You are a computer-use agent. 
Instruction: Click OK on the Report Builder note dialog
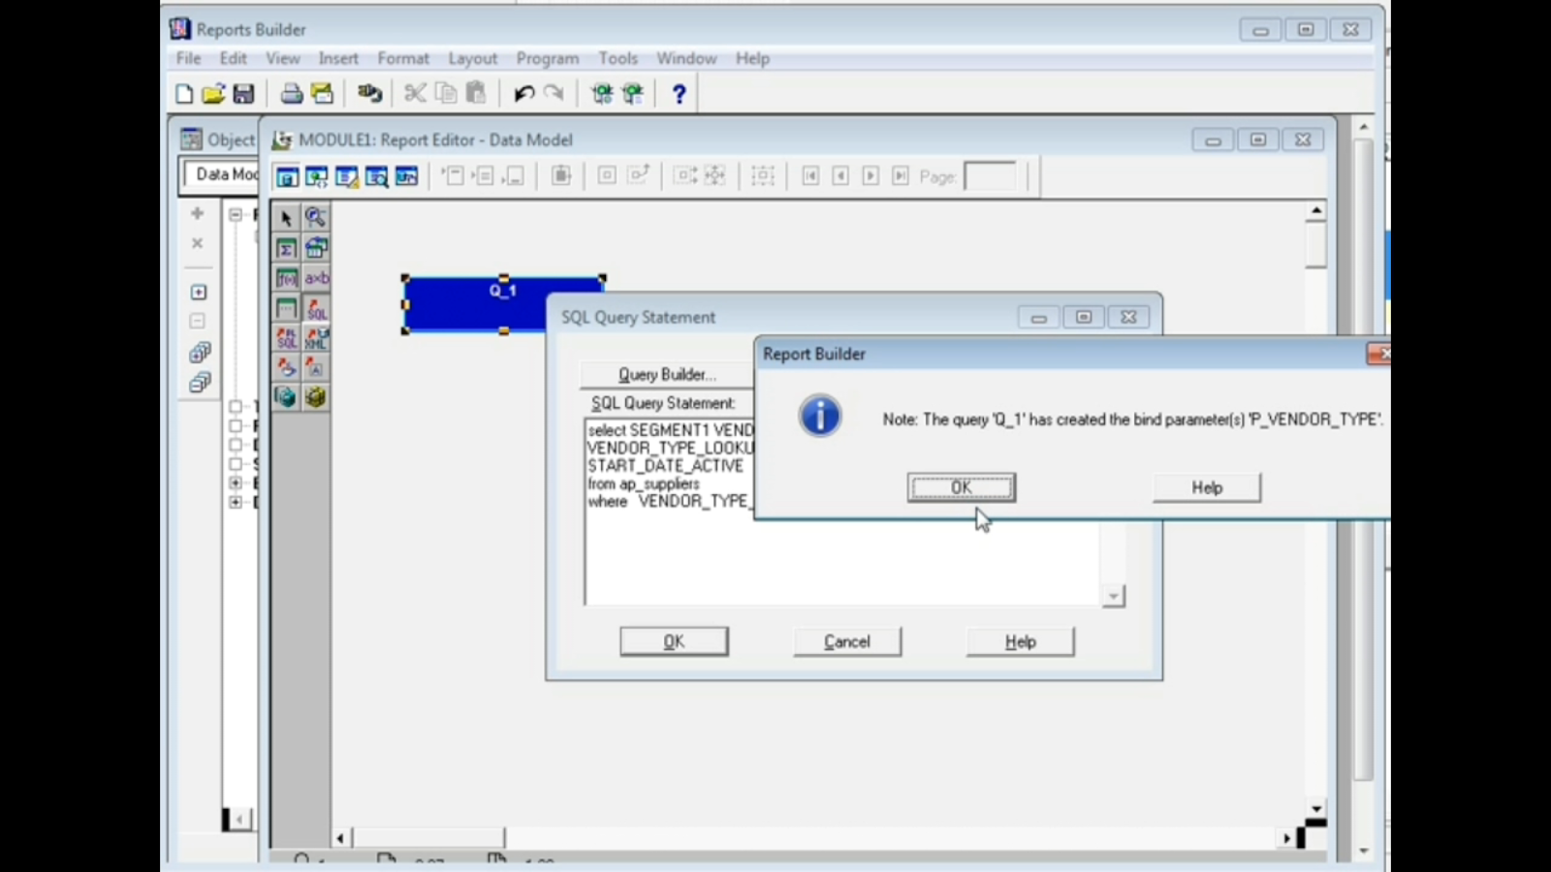[960, 487]
